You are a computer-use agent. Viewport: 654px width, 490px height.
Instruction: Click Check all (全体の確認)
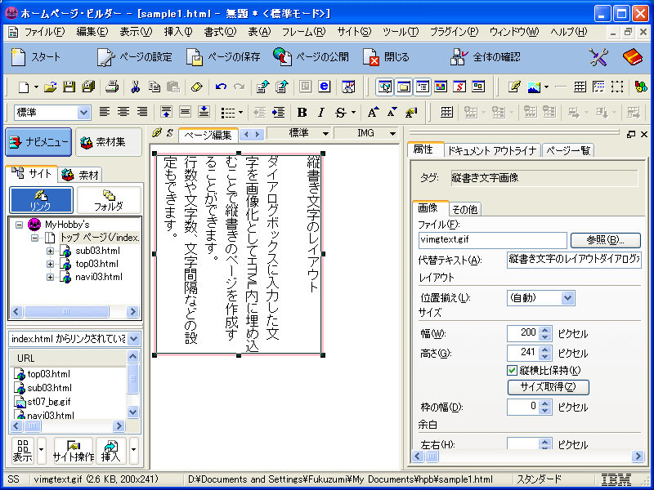[x=486, y=57]
